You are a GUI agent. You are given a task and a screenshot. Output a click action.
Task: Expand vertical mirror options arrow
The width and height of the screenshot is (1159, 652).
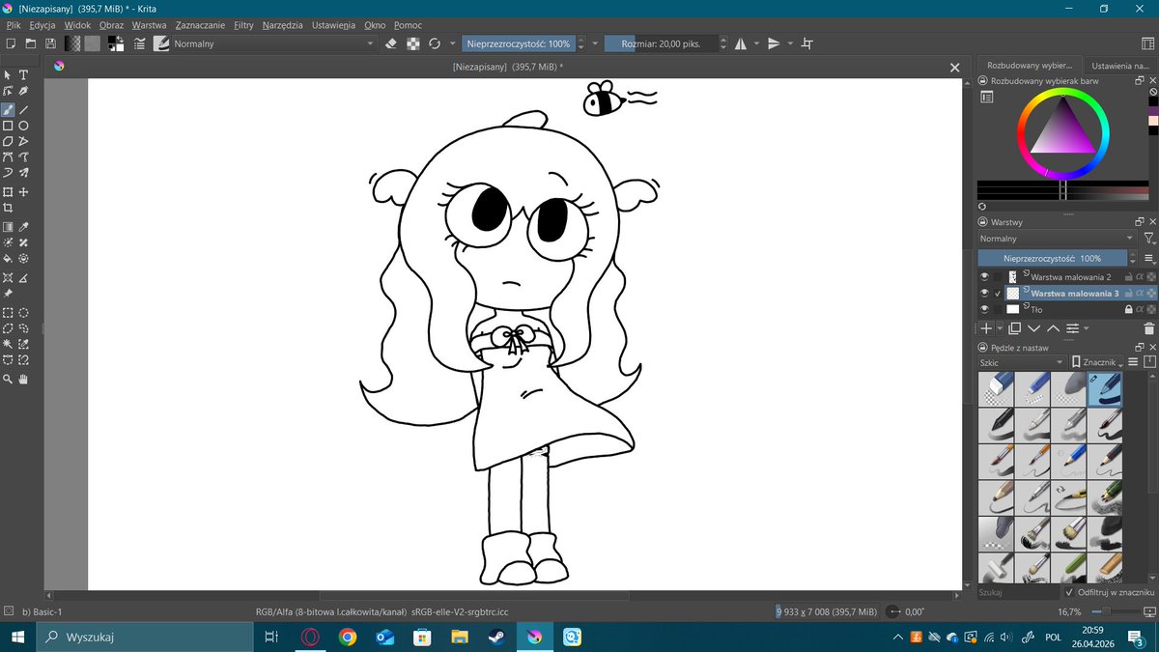(790, 43)
